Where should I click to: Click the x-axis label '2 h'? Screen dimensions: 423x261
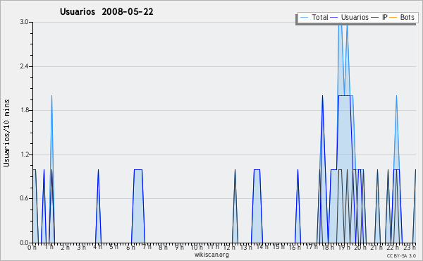[65, 247]
